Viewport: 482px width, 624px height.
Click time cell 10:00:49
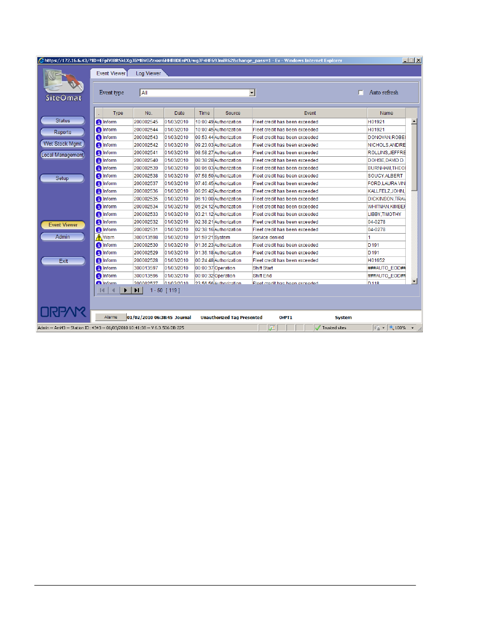point(204,122)
